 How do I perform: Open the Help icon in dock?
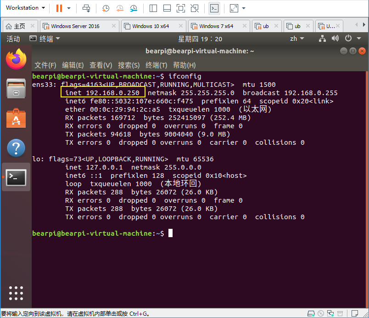(16, 148)
